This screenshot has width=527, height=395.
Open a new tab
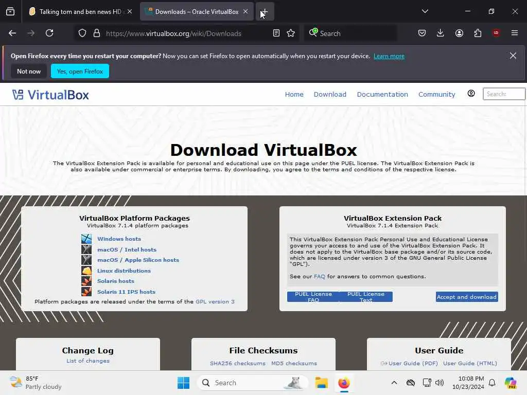[265, 12]
